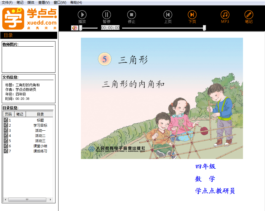This screenshot has height=211, width=265.
Task: Select page 2 icon for 学习目标
Action: (6, 125)
